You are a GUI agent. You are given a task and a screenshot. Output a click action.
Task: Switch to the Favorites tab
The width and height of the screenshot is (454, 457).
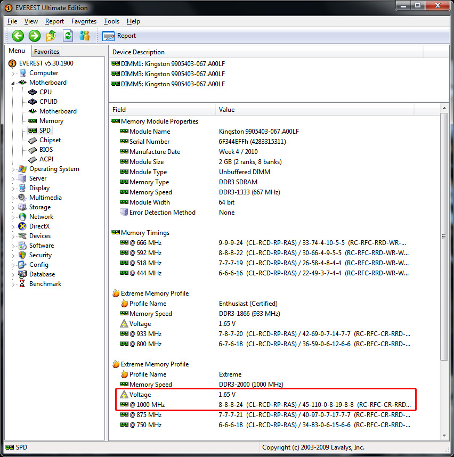pyautogui.click(x=46, y=52)
